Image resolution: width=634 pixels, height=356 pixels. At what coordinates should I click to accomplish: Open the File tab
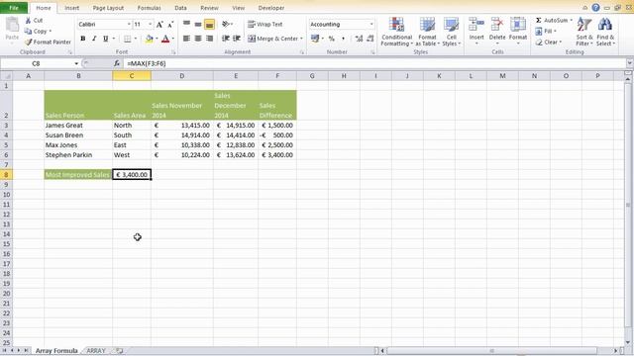(14, 8)
